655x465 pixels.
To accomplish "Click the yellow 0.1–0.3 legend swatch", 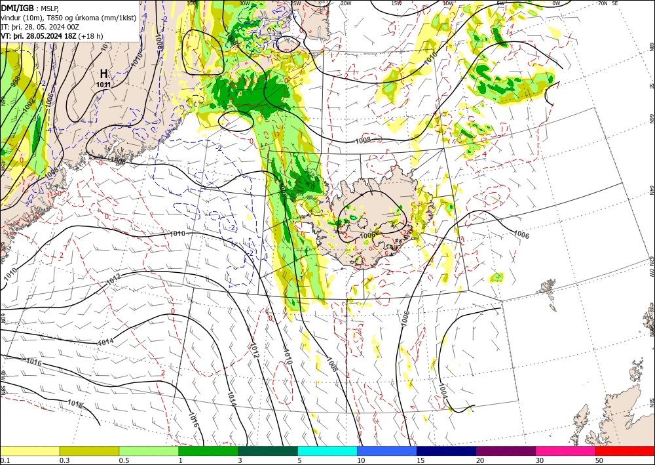I will click(29, 451).
